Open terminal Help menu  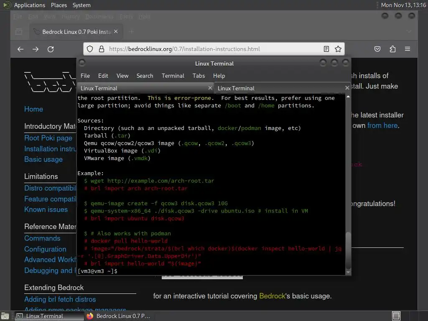[219, 76]
